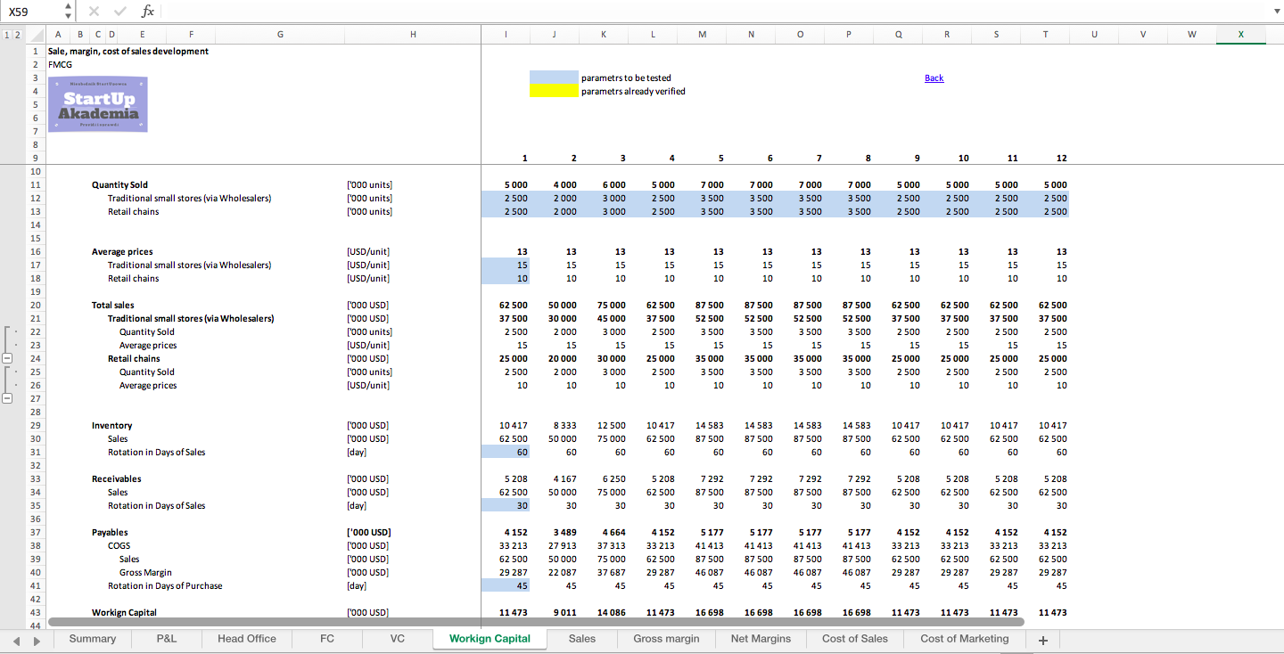Switch to the Summary sheet tab
The height and width of the screenshot is (654, 1284).
[x=93, y=639]
